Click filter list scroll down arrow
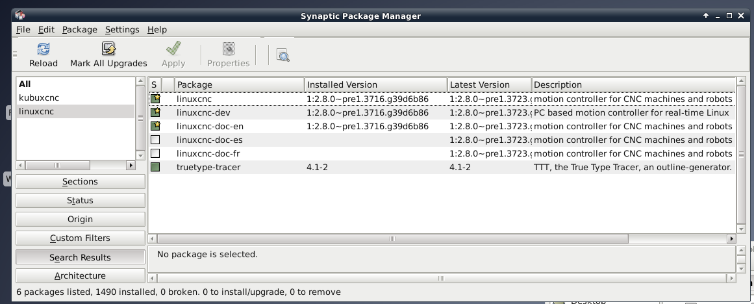This screenshot has width=754, height=304. pyautogui.click(x=140, y=155)
